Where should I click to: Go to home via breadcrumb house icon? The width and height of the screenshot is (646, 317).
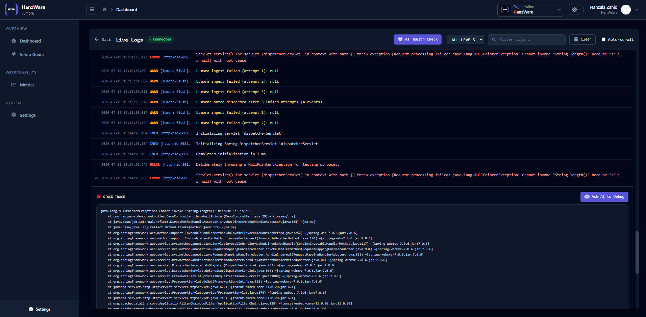pos(105,9)
